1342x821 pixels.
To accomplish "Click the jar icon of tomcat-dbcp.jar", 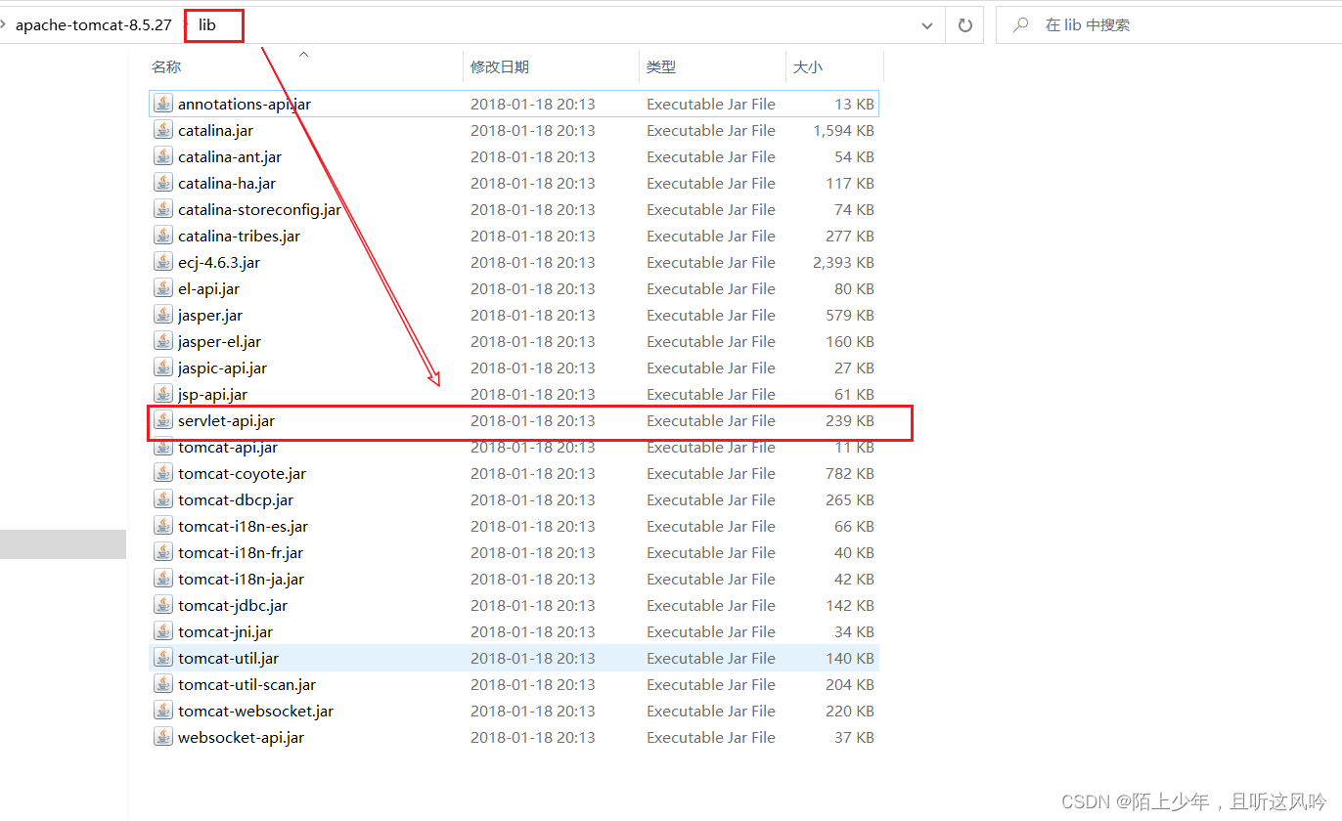I will pyautogui.click(x=163, y=499).
